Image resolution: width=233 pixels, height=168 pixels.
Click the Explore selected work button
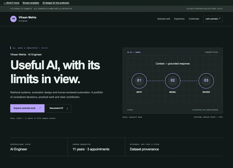[x=27, y=108]
